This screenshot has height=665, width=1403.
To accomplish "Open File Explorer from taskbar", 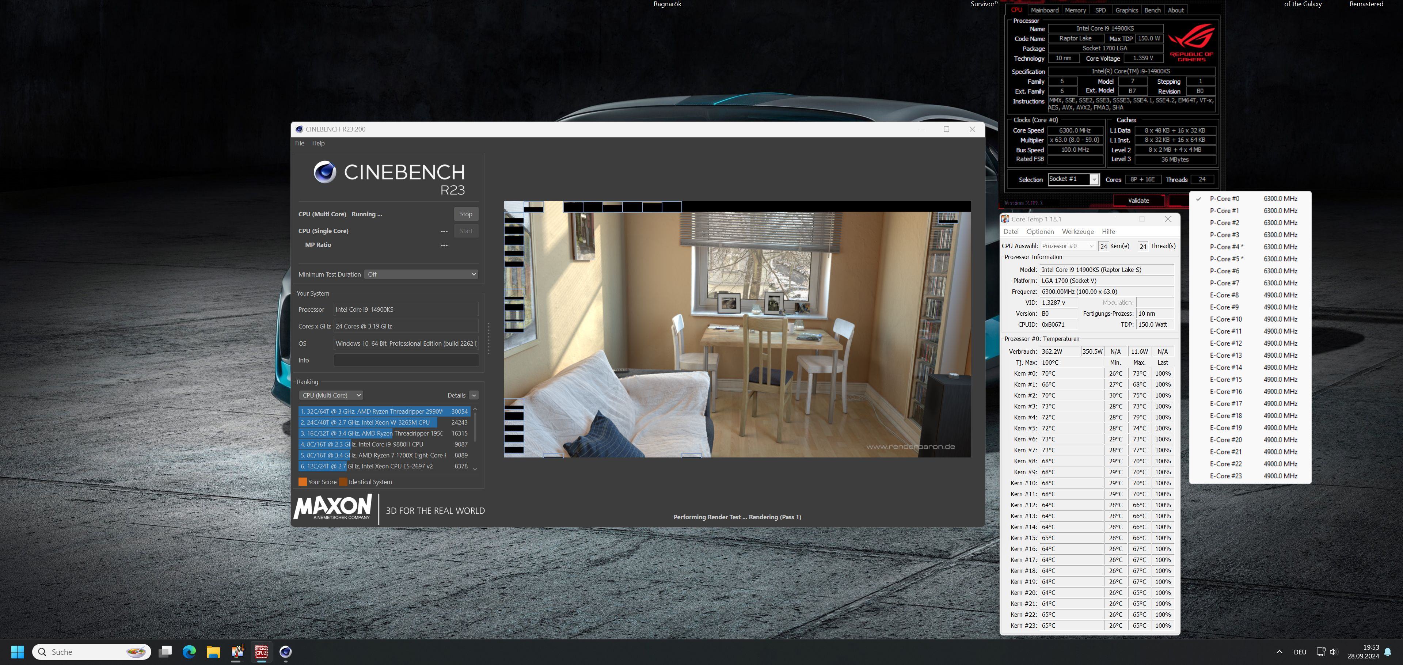I will tap(213, 651).
